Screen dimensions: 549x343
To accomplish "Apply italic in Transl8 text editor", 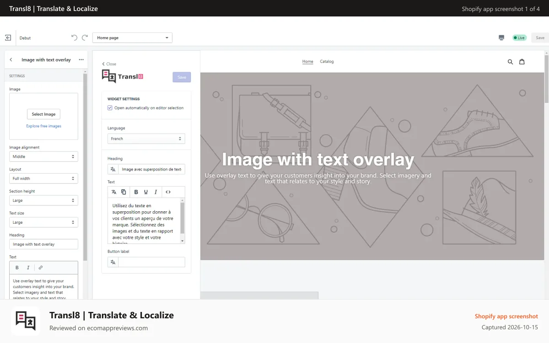I will (x=156, y=192).
